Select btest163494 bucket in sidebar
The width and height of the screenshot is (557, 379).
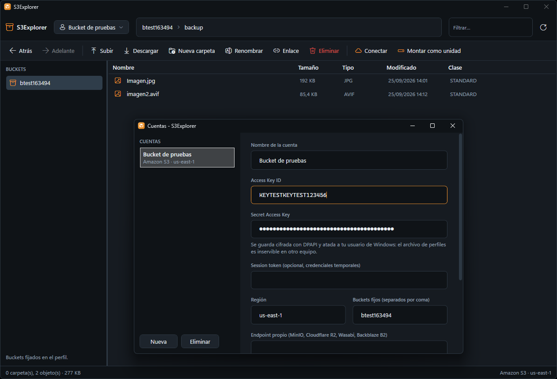tap(54, 83)
